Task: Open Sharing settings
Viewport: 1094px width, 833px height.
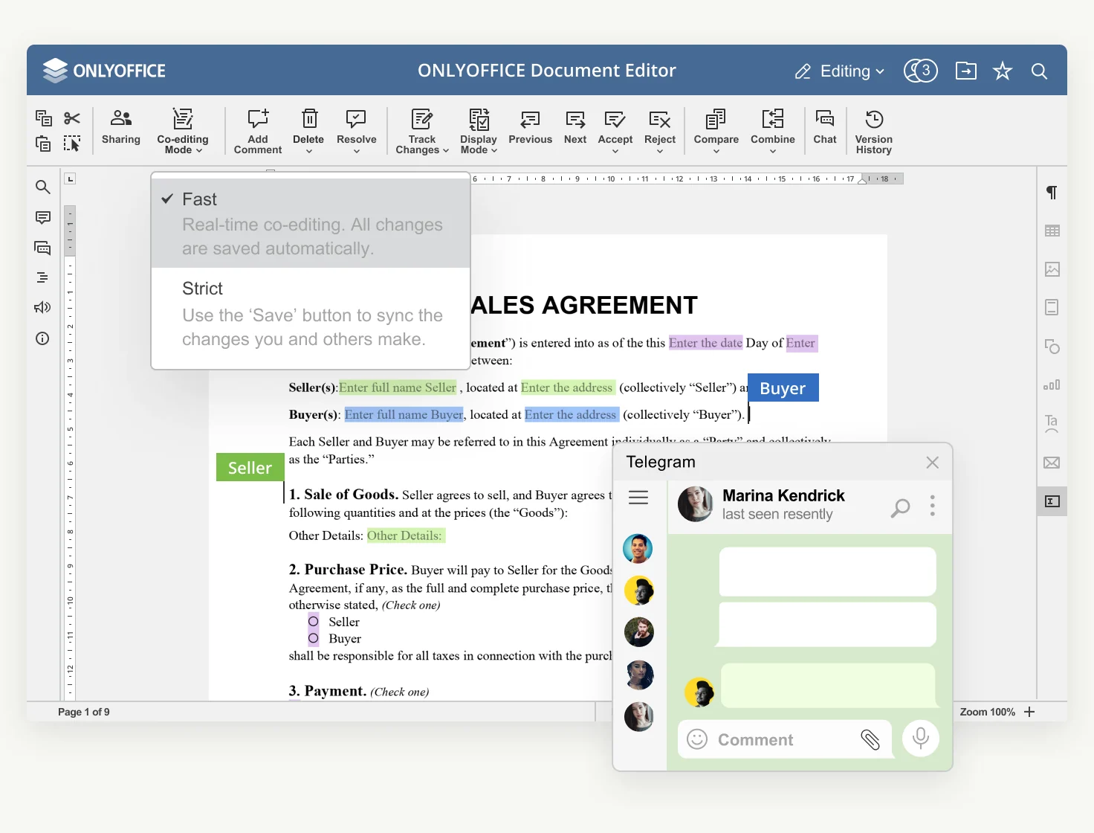Action: click(121, 127)
